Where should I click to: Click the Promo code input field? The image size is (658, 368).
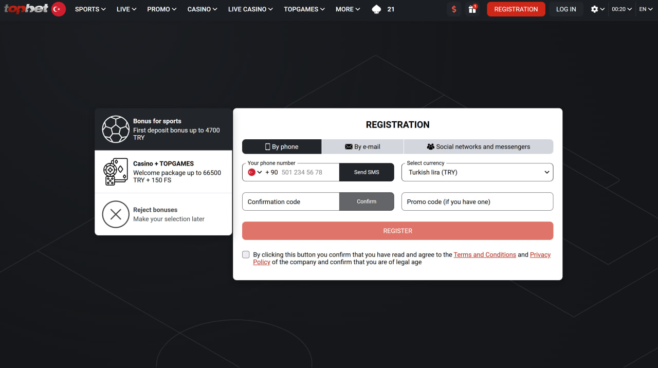point(477,201)
